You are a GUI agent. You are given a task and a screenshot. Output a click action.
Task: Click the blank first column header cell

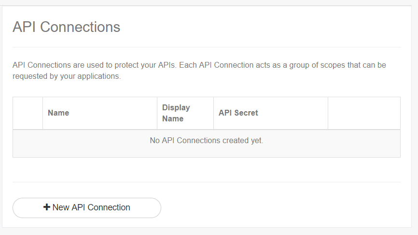28,113
